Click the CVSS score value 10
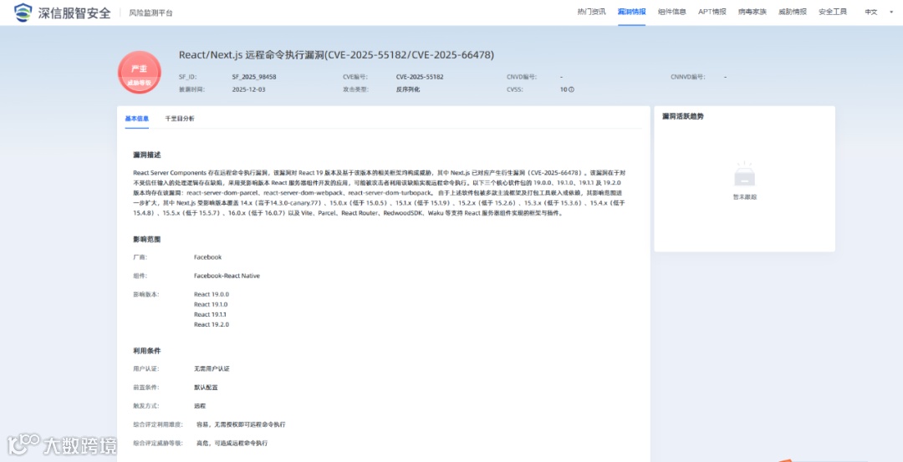903x462 pixels. coord(564,89)
